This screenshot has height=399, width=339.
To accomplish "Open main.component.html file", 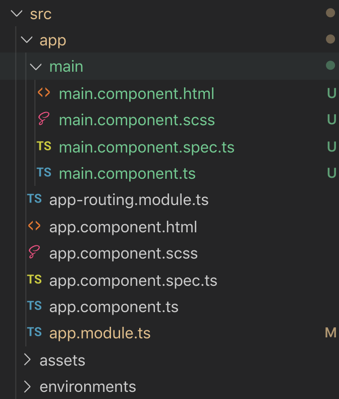I will click(x=136, y=93).
